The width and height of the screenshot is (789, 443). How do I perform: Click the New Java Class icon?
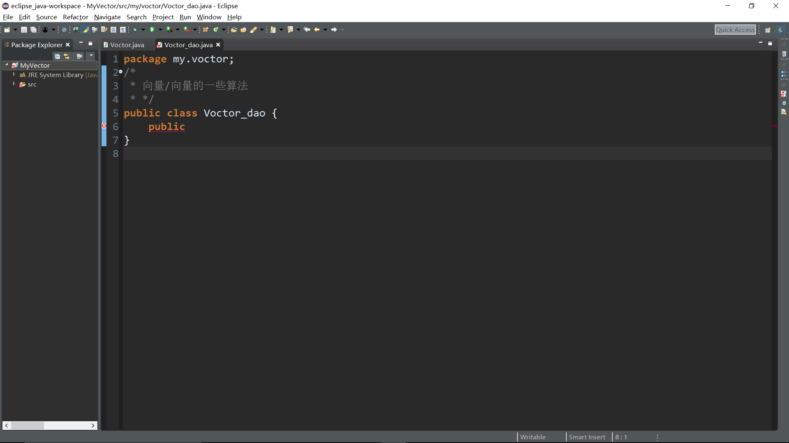(215, 30)
